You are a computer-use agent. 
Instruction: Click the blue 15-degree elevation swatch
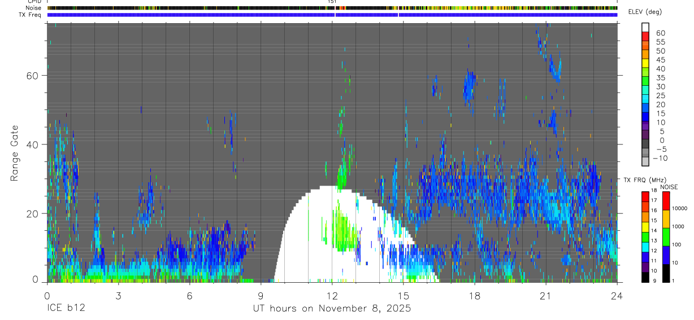pos(645,117)
